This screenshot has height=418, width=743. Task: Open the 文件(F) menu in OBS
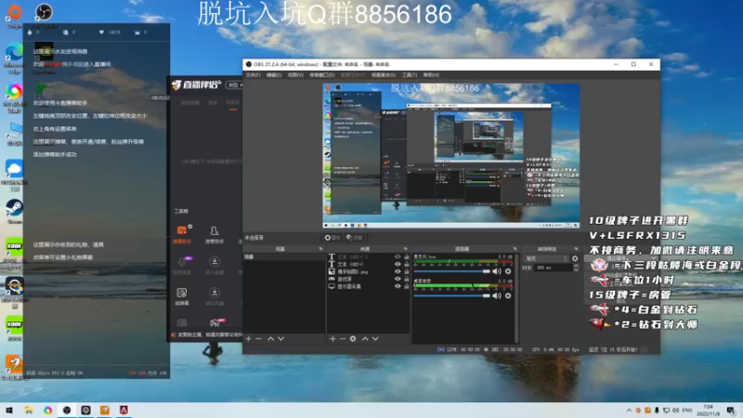253,75
